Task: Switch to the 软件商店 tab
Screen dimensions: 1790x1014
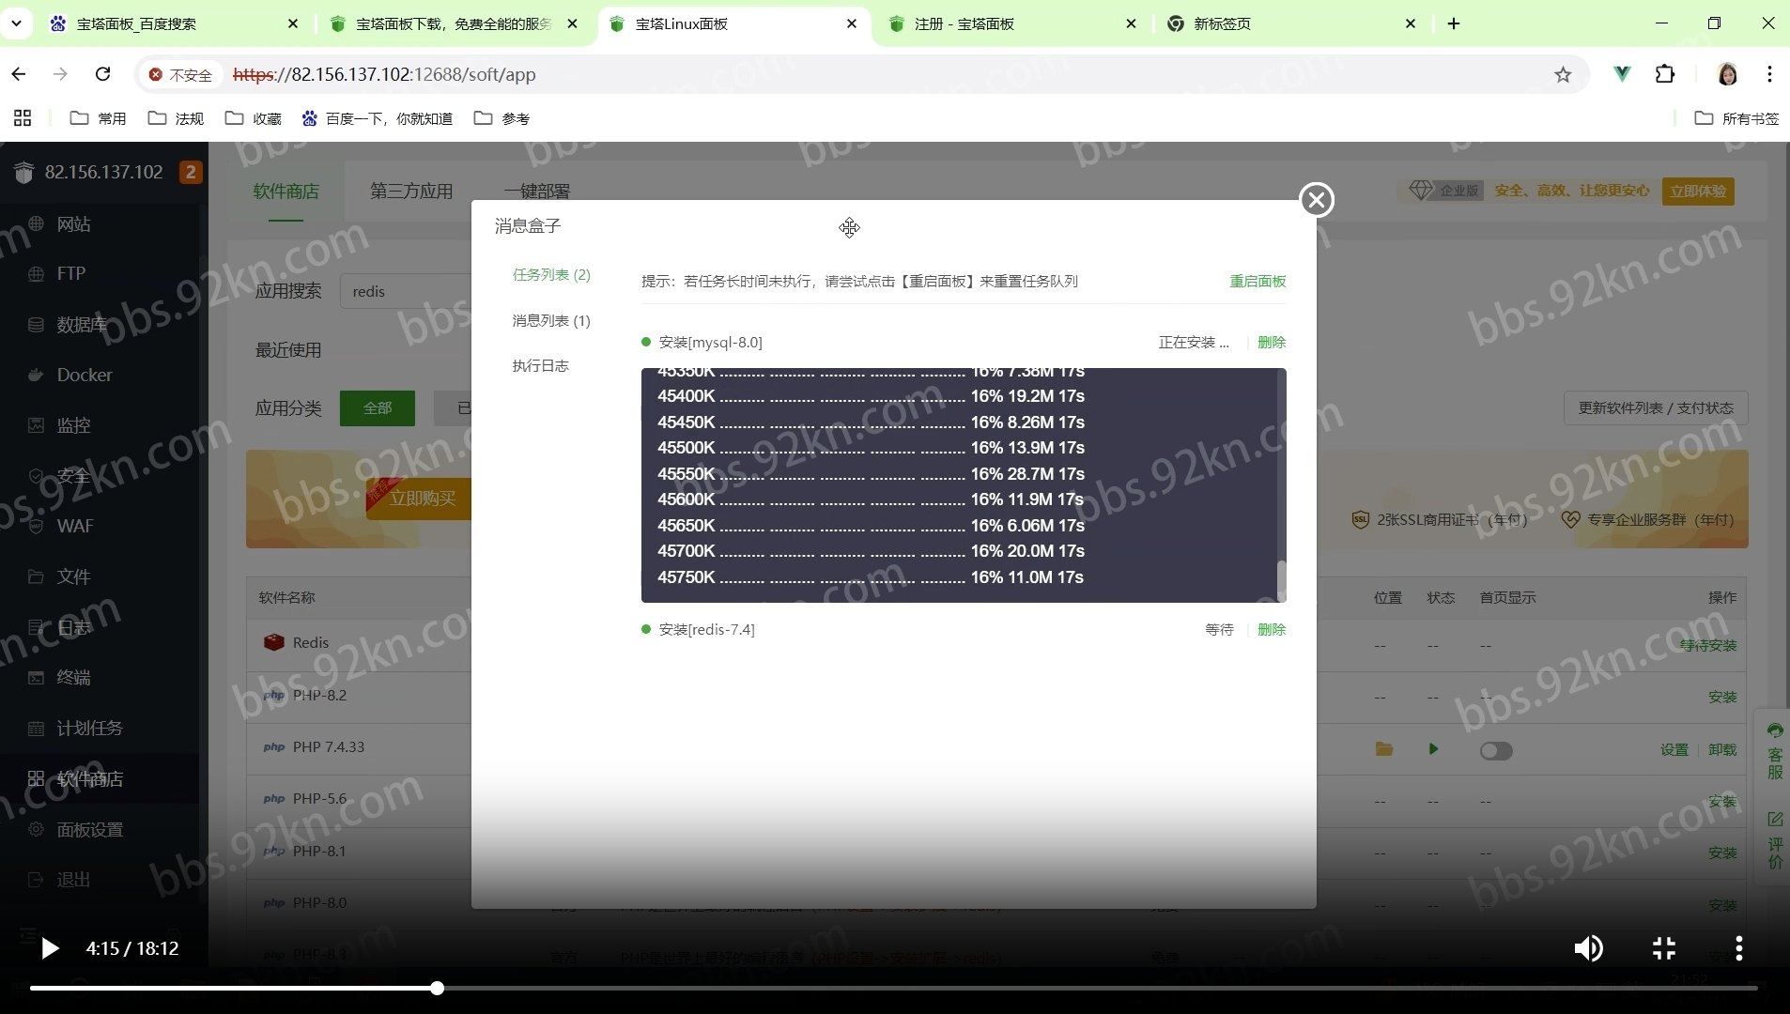Action: 285,191
